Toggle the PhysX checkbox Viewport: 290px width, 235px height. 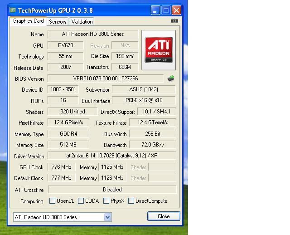(x=106, y=201)
